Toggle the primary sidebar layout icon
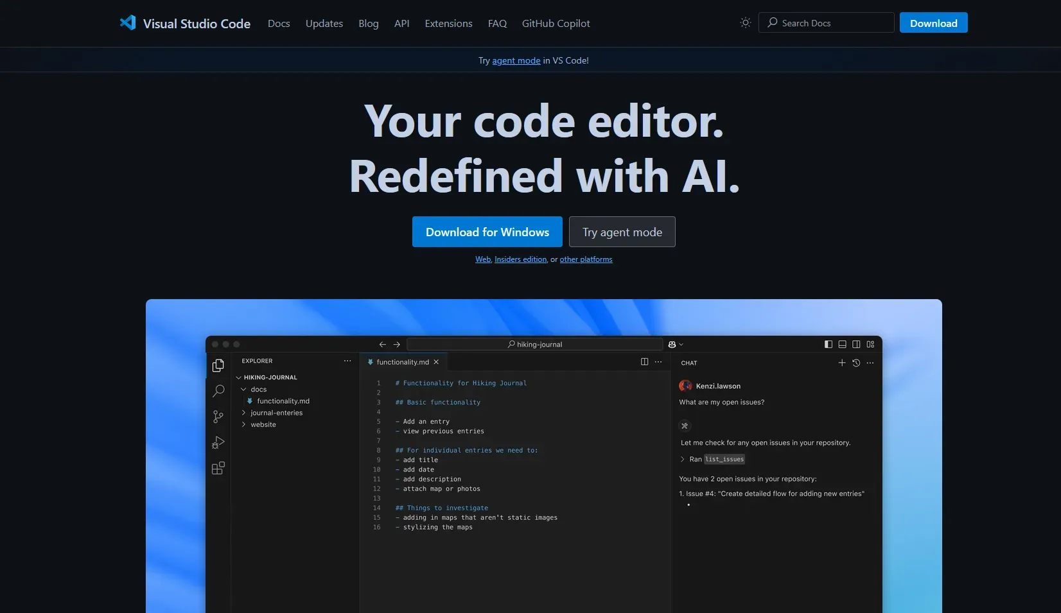1061x613 pixels. (828, 345)
